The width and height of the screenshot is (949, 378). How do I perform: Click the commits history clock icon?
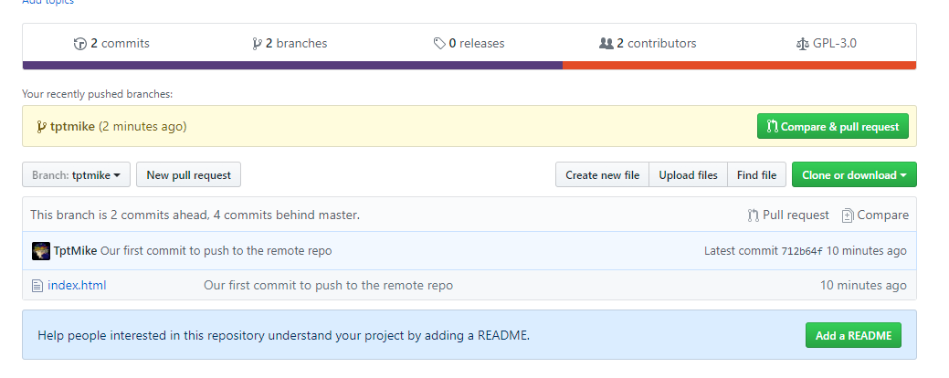click(79, 44)
